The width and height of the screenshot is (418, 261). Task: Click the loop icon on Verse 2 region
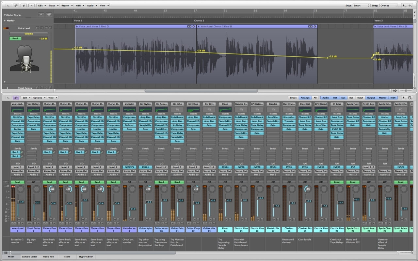tap(189, 26)
